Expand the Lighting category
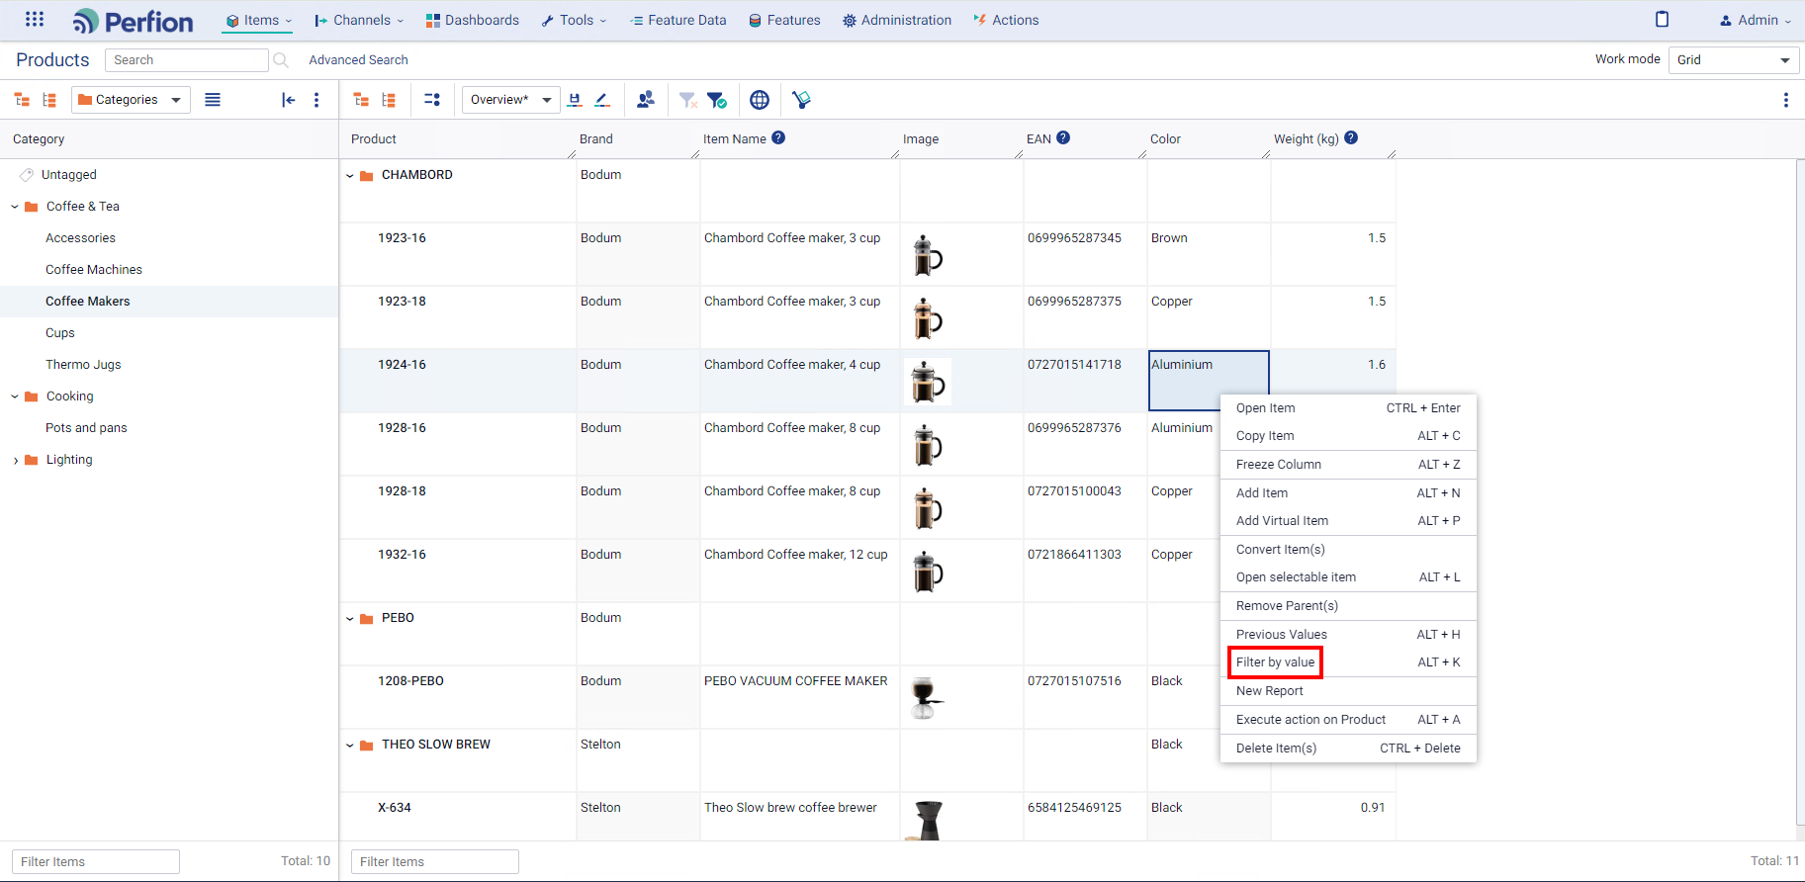 point(15,460)
